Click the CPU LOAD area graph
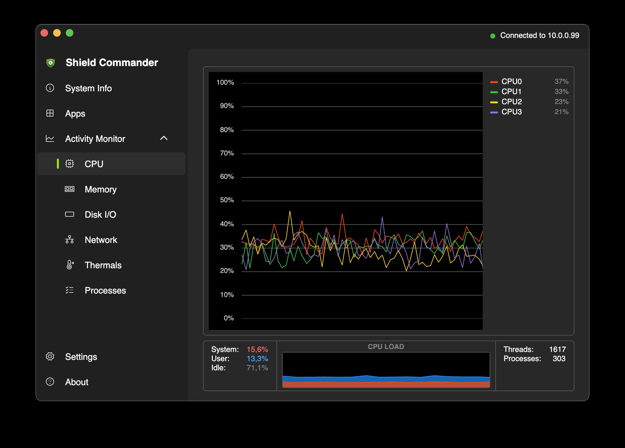Screen dimensions: 625x448 [x=386, y=370]
